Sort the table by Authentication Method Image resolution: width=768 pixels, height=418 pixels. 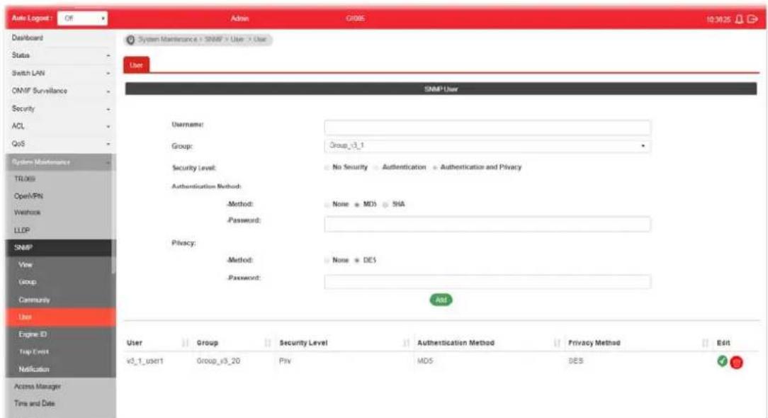[557, 343]
